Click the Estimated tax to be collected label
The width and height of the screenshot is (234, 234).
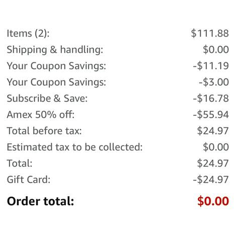74,147
